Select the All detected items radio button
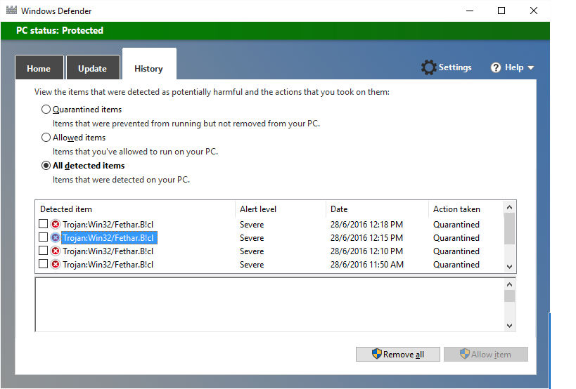 click(46, 166)
